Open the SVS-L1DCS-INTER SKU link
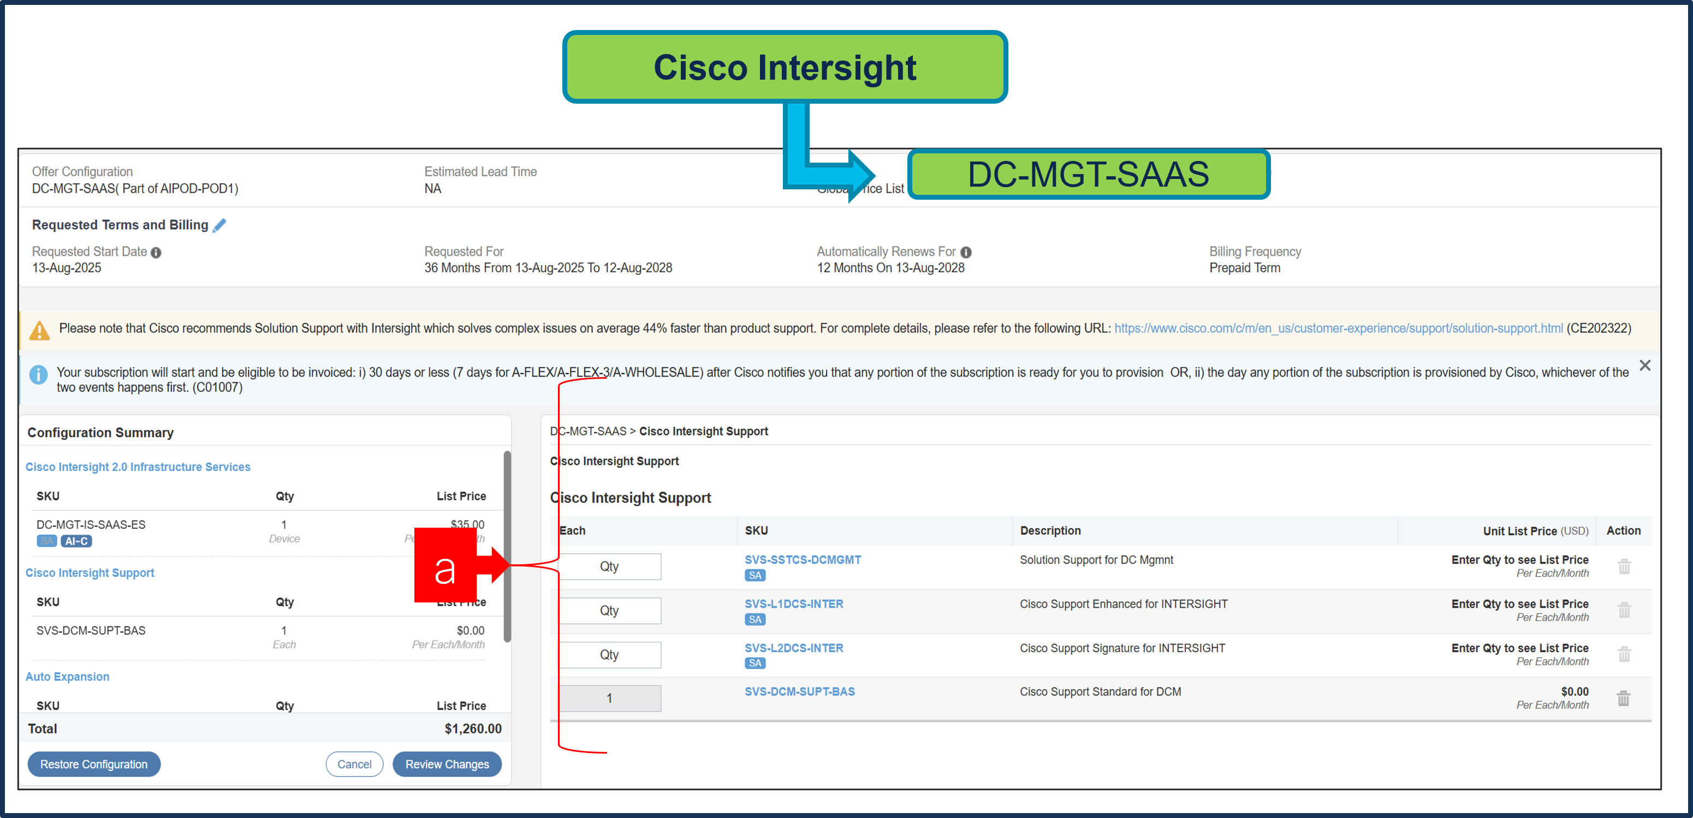The width and height of the screenshot is (1693, 818). pyautogui.click(x=793, y=603)
